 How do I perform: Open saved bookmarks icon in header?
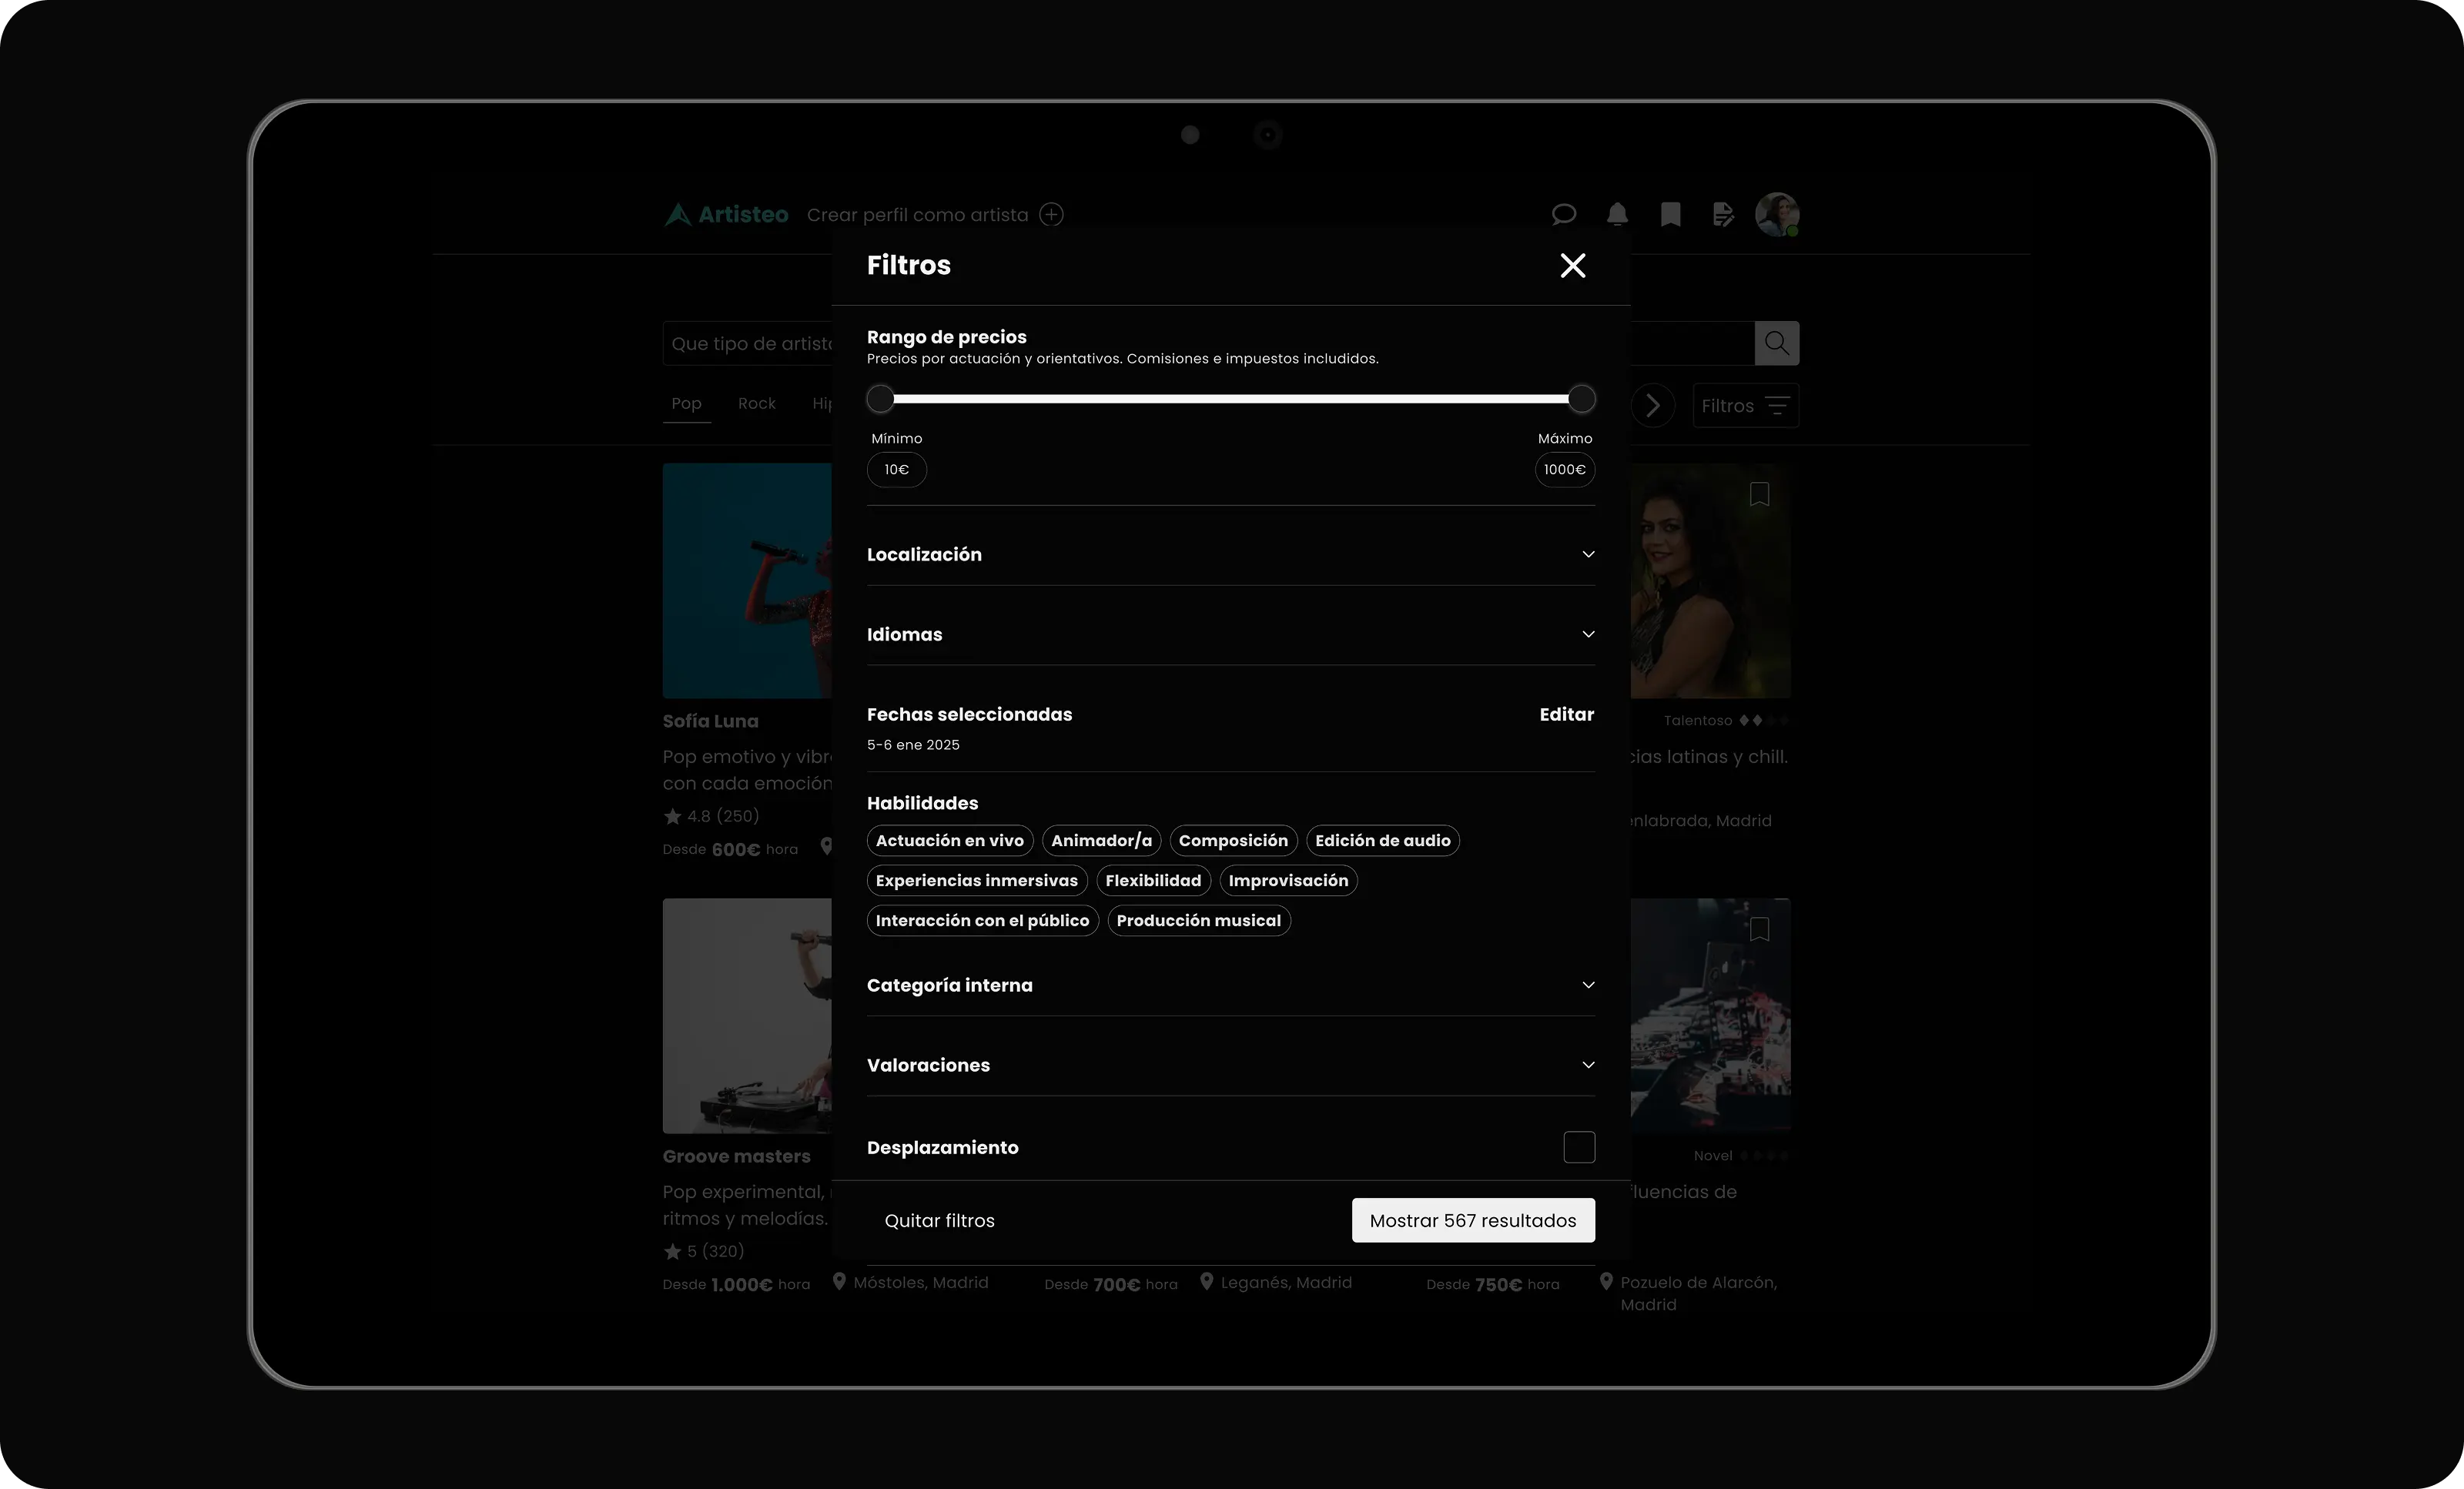(1670, 214)
